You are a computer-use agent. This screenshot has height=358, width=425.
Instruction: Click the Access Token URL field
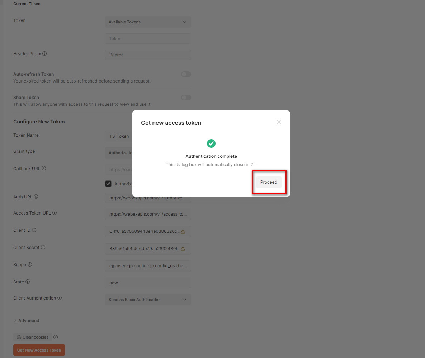pyautogui.click(x=148, y=214)
